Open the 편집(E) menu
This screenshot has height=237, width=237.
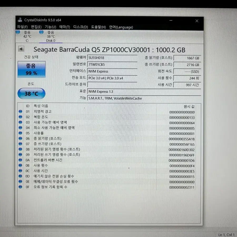click(x=36, y=27)
